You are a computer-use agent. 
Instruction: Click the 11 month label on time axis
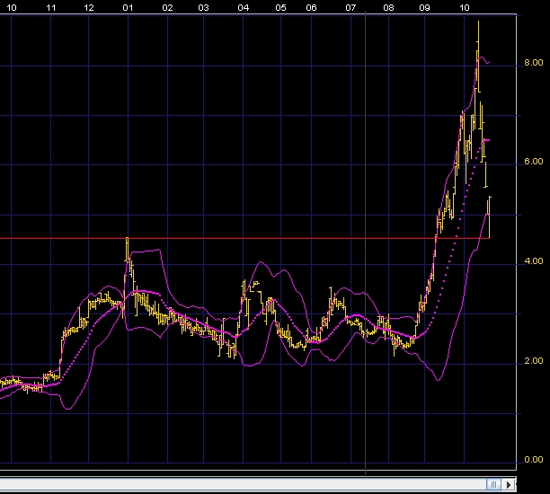[x=51, y=8]
